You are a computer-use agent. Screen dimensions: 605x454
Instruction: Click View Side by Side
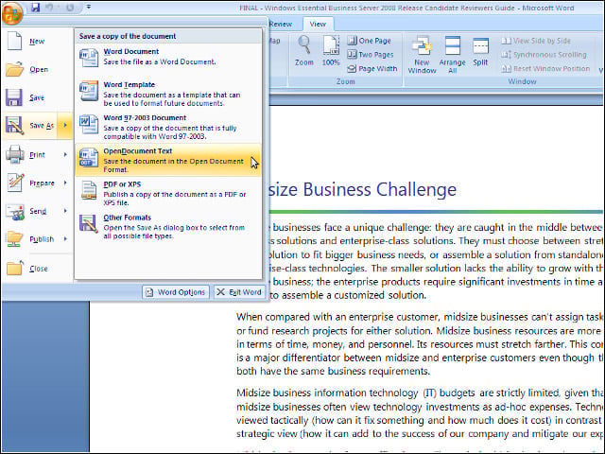click(x=536, y=41)
